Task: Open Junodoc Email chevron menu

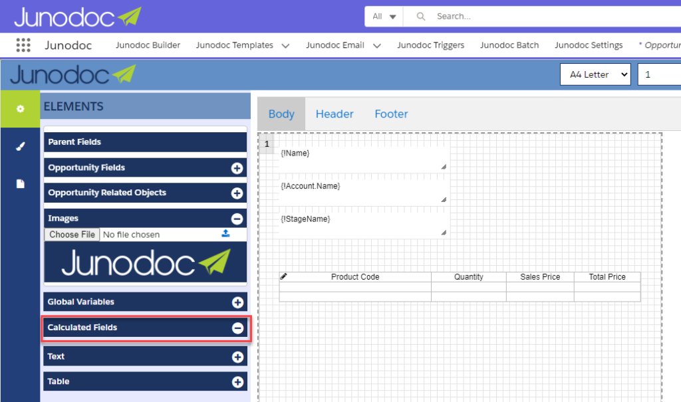Action: [376, 46]
